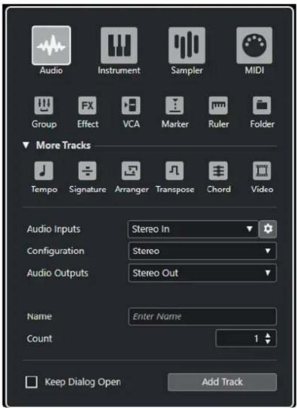Screen dimensions: 297x408
Task: Select the Video track filmstrip icon
Action: (x=262, y=171)
